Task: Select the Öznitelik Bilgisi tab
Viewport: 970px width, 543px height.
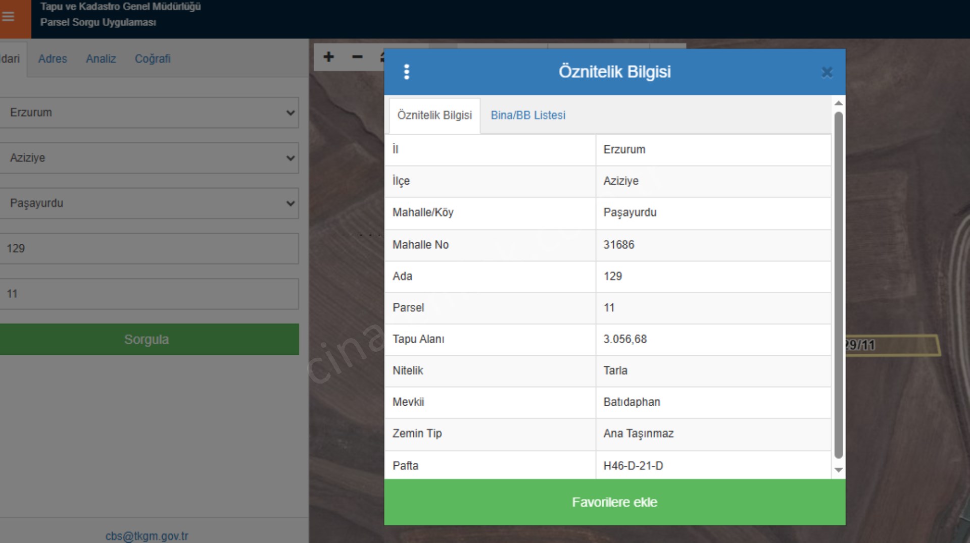Action: [434, 115]
